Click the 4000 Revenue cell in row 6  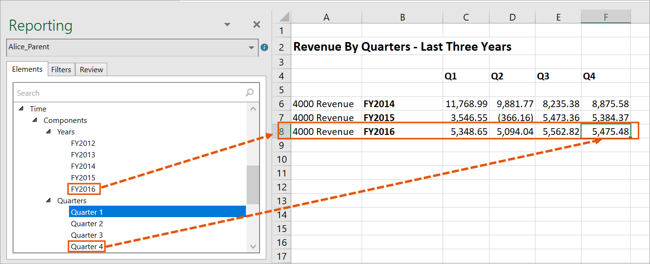pyautogui.click(x=326, y=104)
